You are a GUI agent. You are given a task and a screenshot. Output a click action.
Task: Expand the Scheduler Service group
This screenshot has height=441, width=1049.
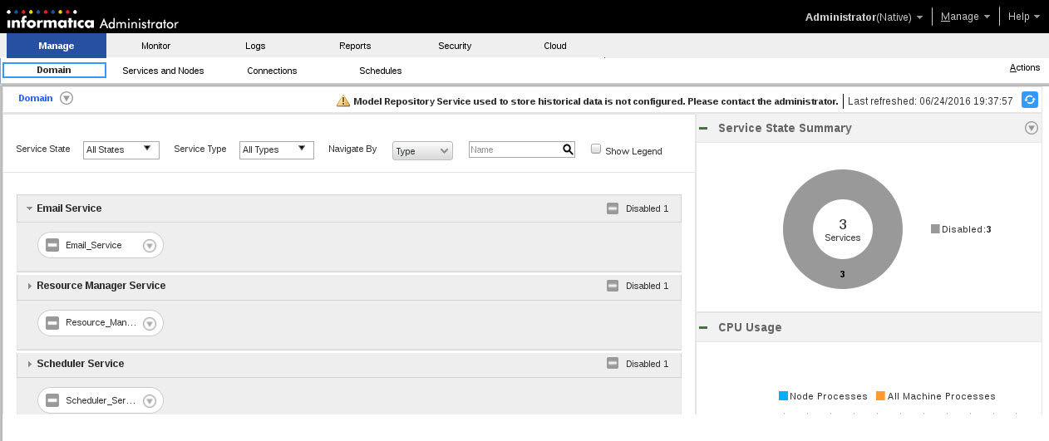tap(29, 364)
